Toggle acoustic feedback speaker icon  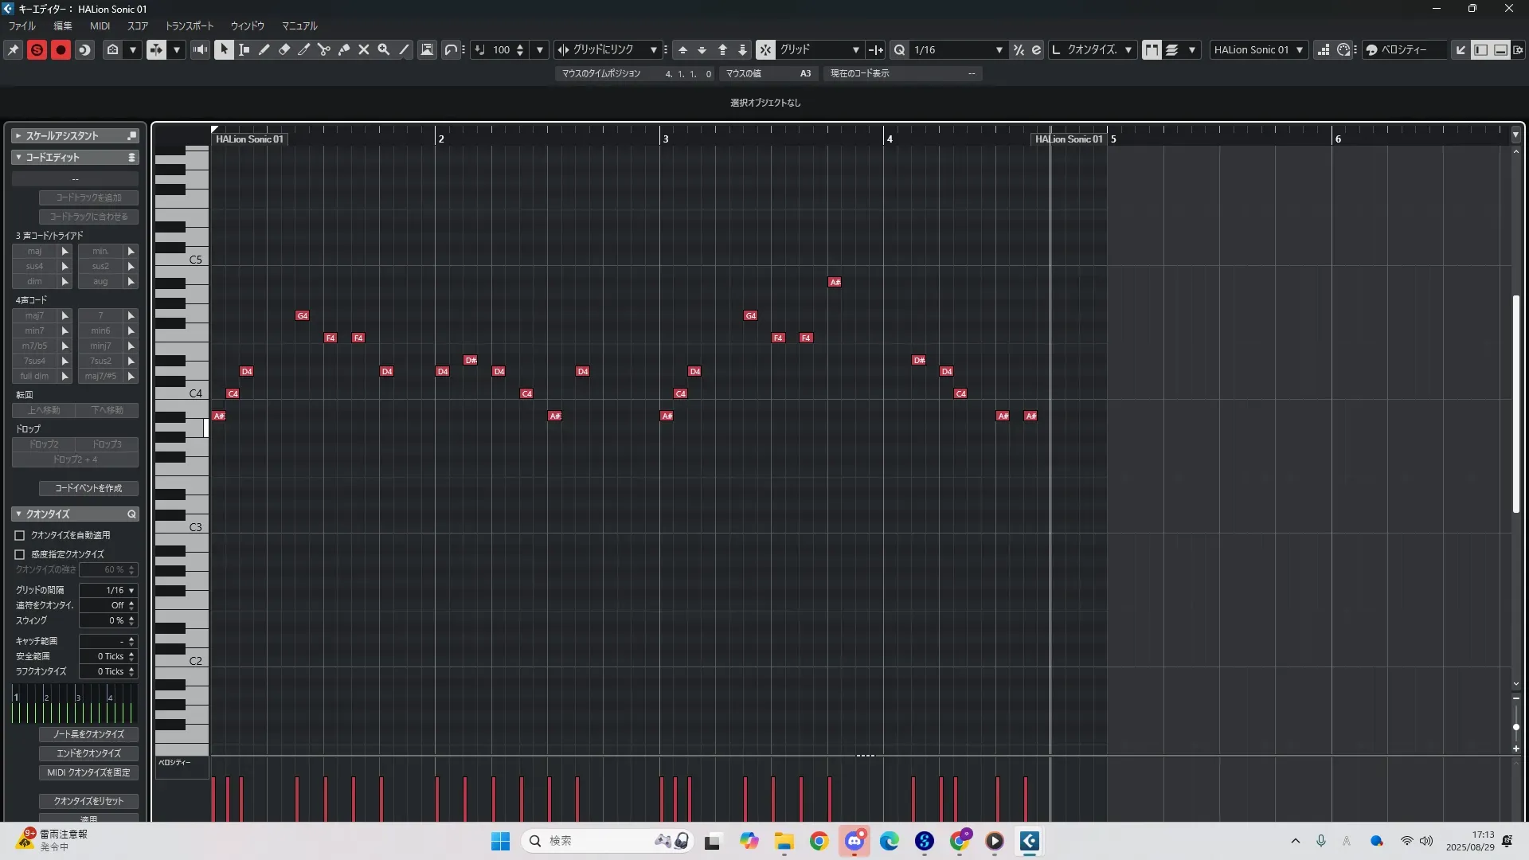coord(200,49)
